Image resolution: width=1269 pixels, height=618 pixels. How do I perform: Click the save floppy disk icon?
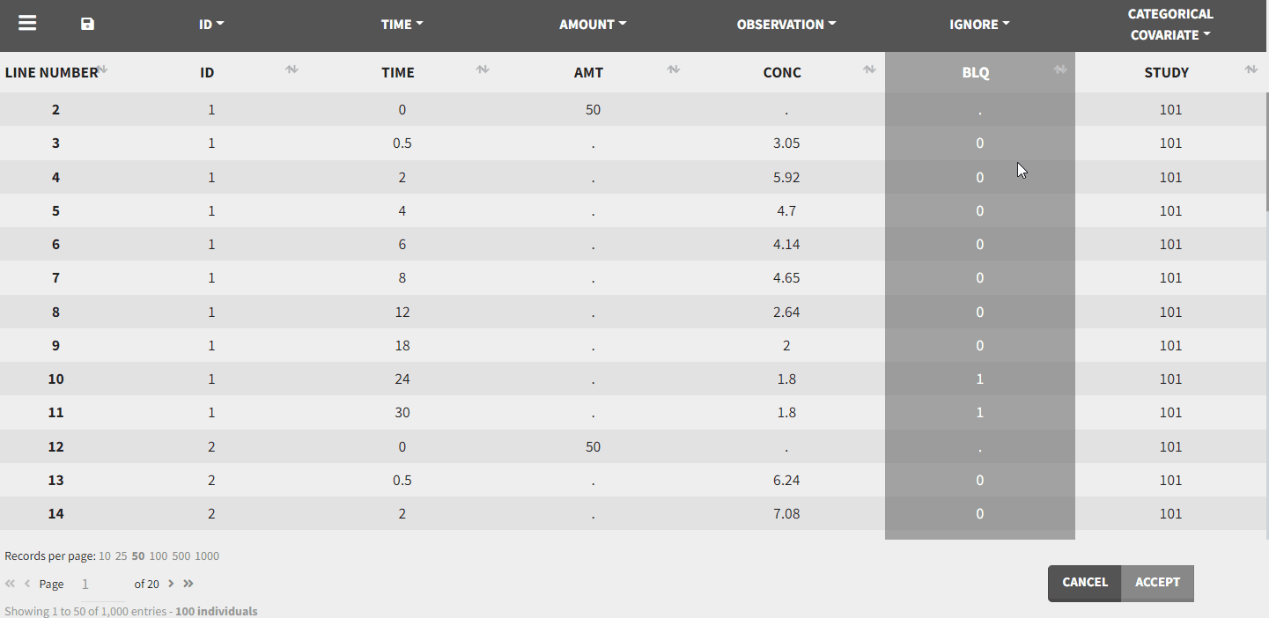pyautogui.click(x=87, y=24)
